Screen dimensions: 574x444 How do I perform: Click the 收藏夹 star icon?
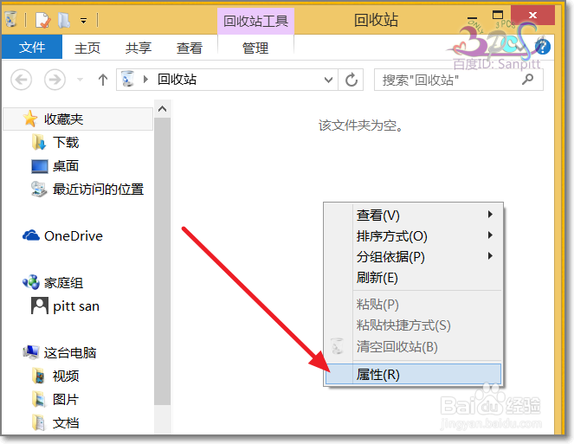coord(30,119)
